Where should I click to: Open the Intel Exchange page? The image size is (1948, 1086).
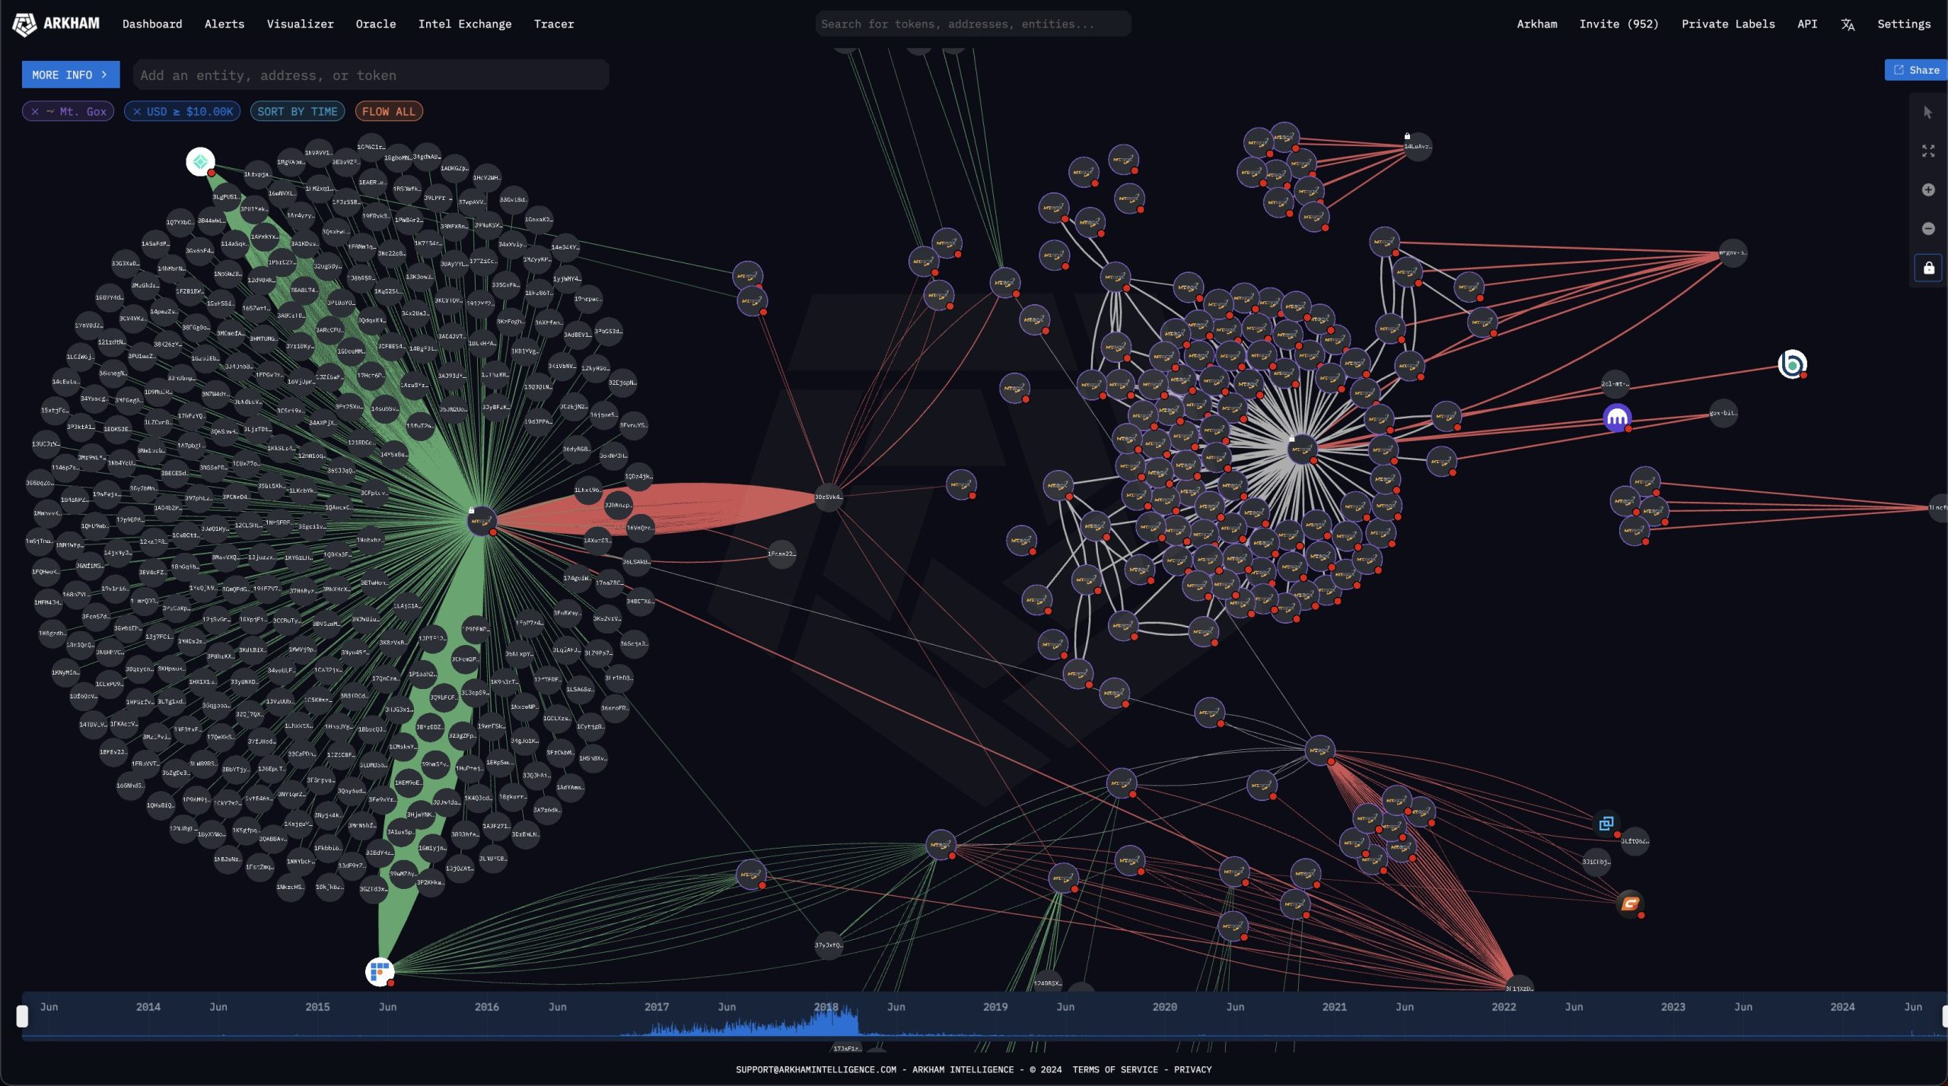(x=464, y=24)
